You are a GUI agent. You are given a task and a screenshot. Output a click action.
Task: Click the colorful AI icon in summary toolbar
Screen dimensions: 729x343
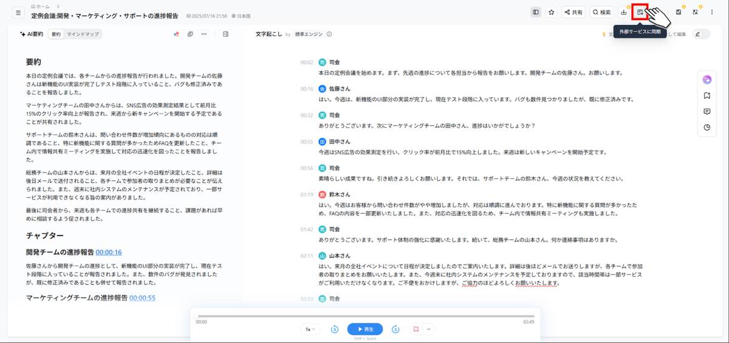[x=176, y=34]
